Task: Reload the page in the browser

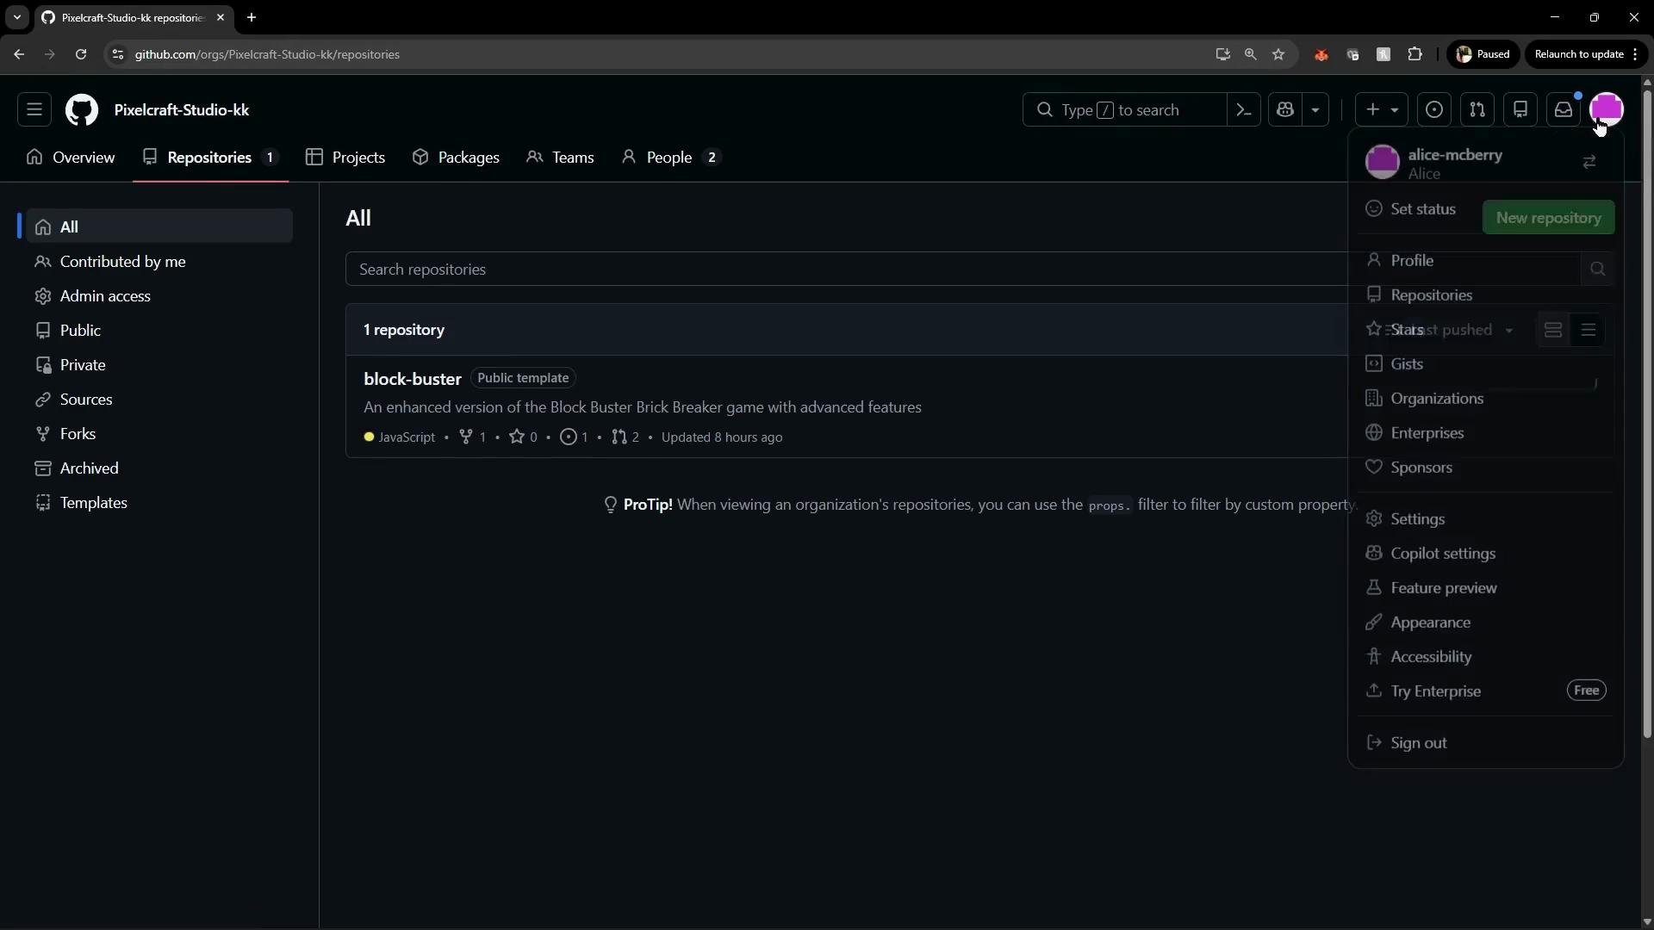Action: point(81,54)
